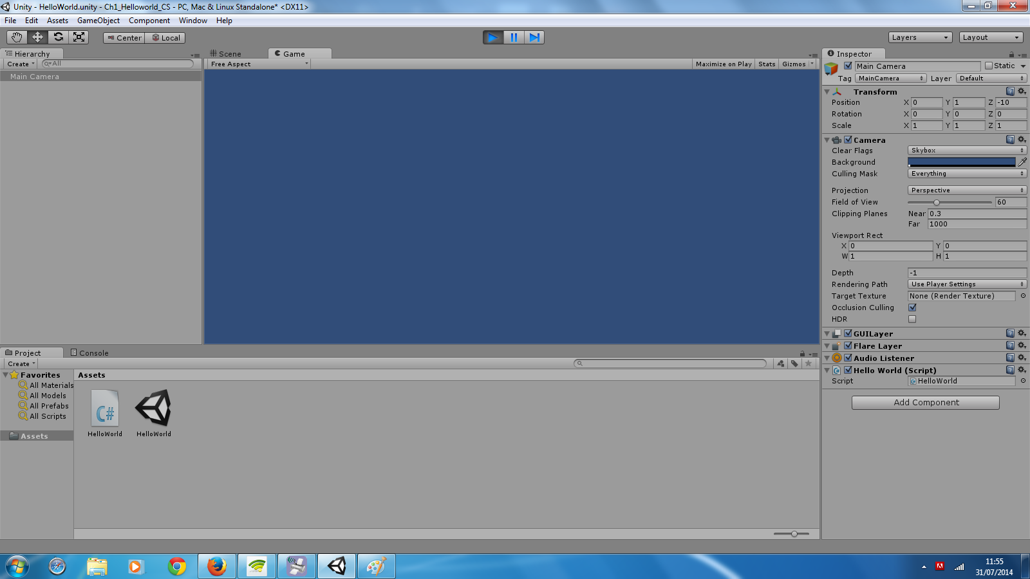Open the Hierarchy Create button
This screenshot has height=579, width=1030.
pyautogui.click(x=21, y=64)
